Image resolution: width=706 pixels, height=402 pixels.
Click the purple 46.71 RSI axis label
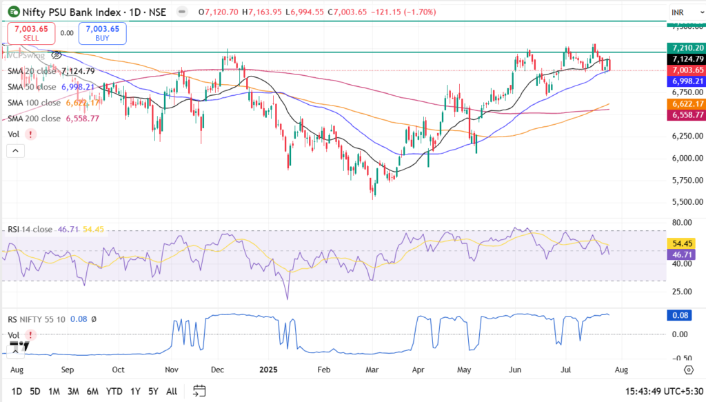pos(681,255)
